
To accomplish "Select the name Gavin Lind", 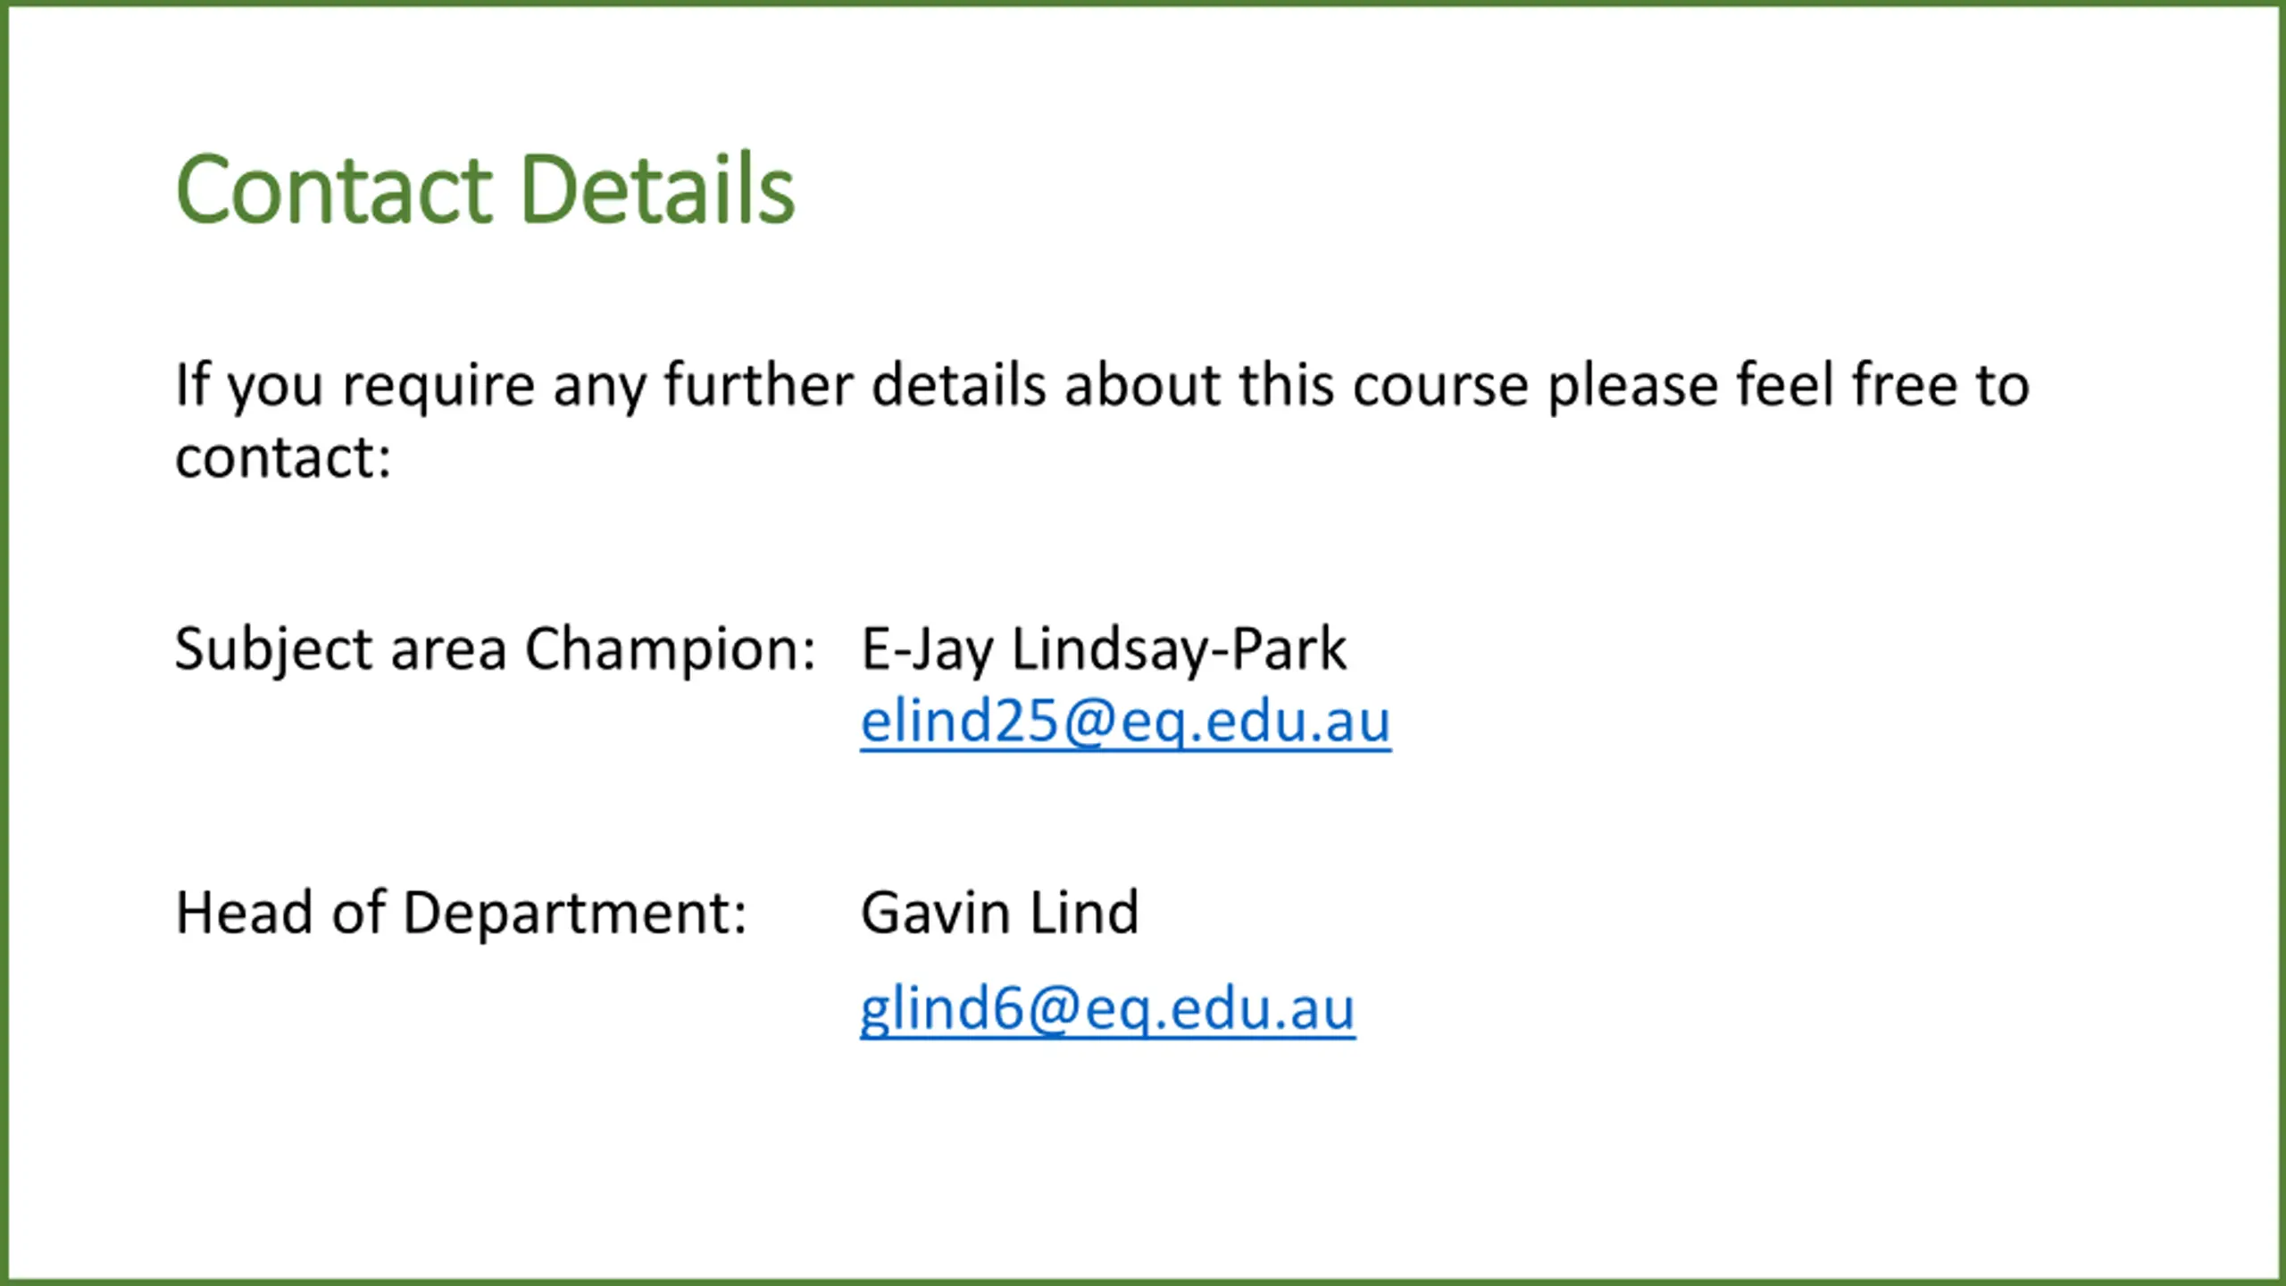I will (x=999, y=913).
